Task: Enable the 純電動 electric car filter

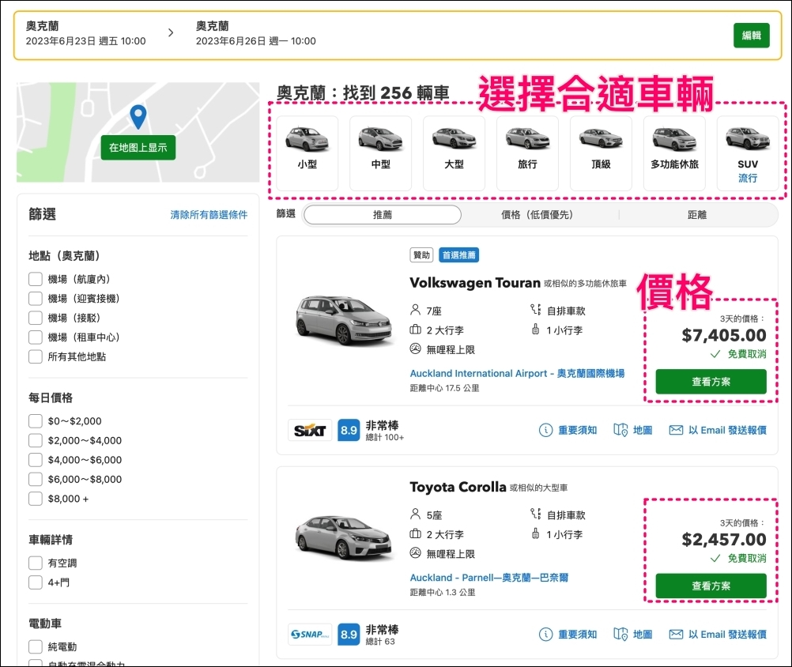Action: tap(36, 646)
